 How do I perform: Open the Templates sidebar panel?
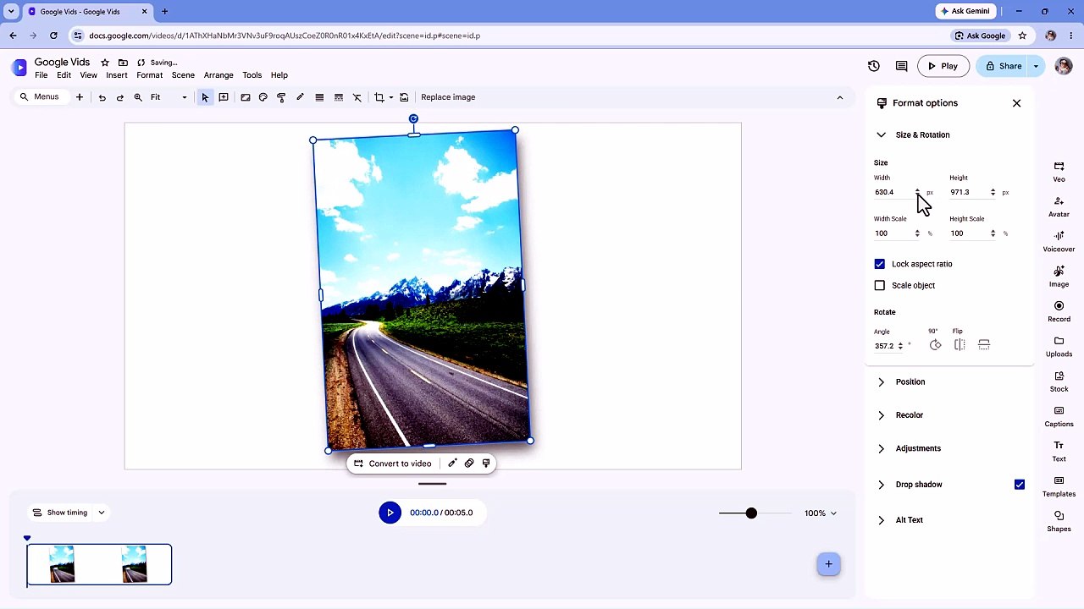1059,486
